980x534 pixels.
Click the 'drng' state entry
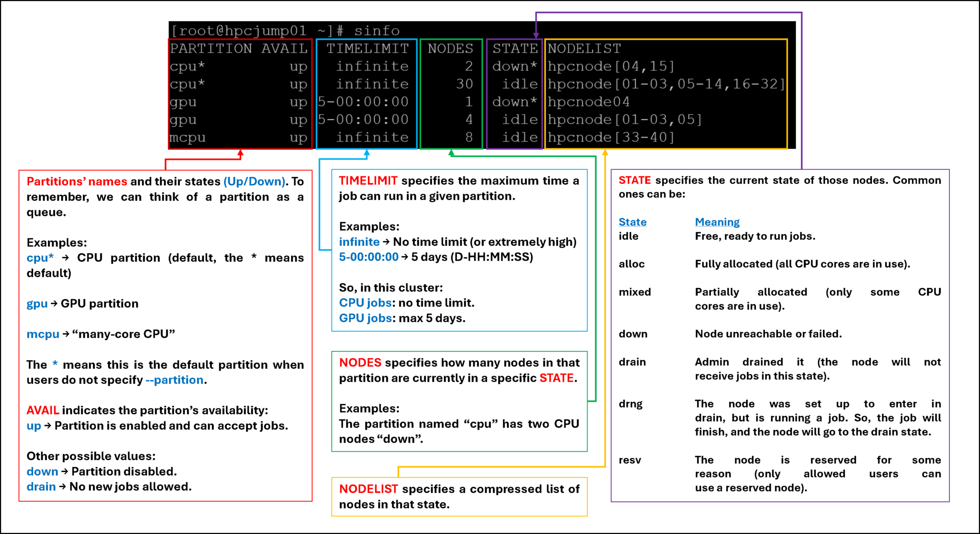tap(630, 404)
